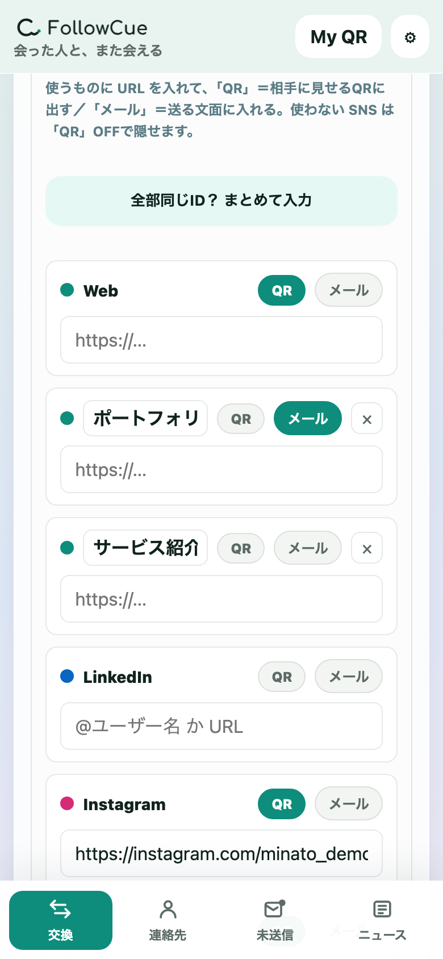Edit the ポートフォリオ label name field
The image size is (443, 959).
click(145, 419)
